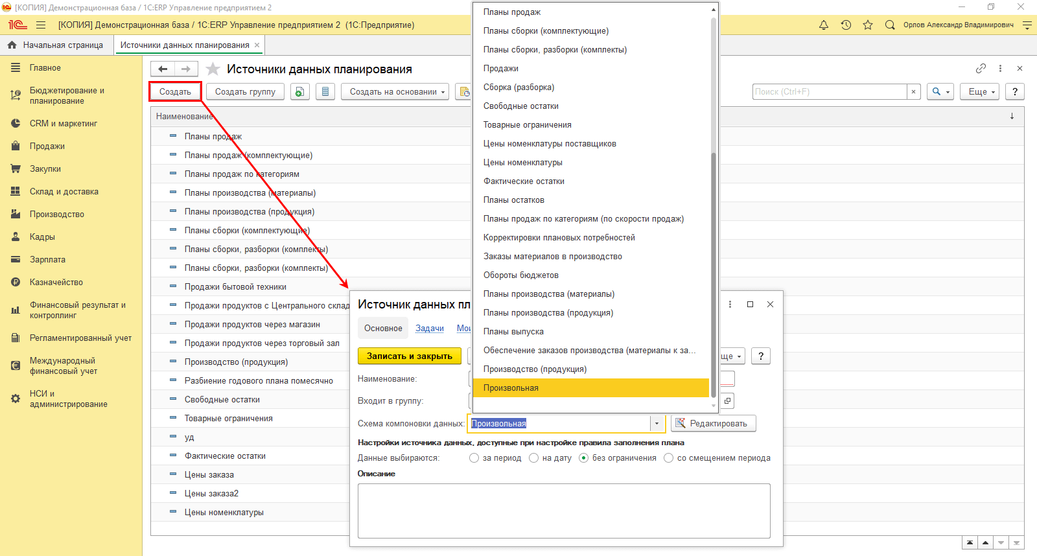Click the Редактировать button

[x=713, y=423]
